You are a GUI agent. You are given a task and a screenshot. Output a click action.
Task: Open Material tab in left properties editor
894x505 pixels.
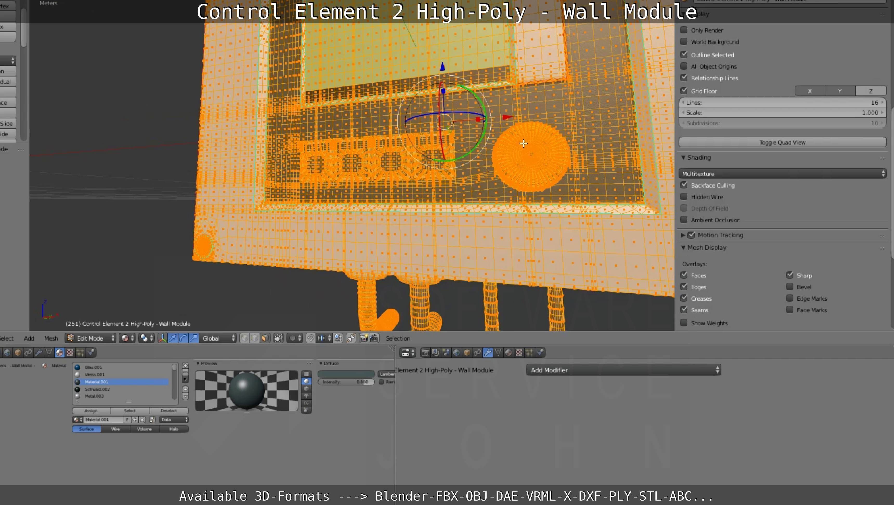pos(59,353)
